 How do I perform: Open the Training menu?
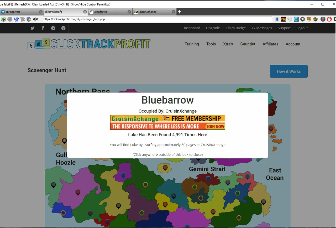coord(192,44)
